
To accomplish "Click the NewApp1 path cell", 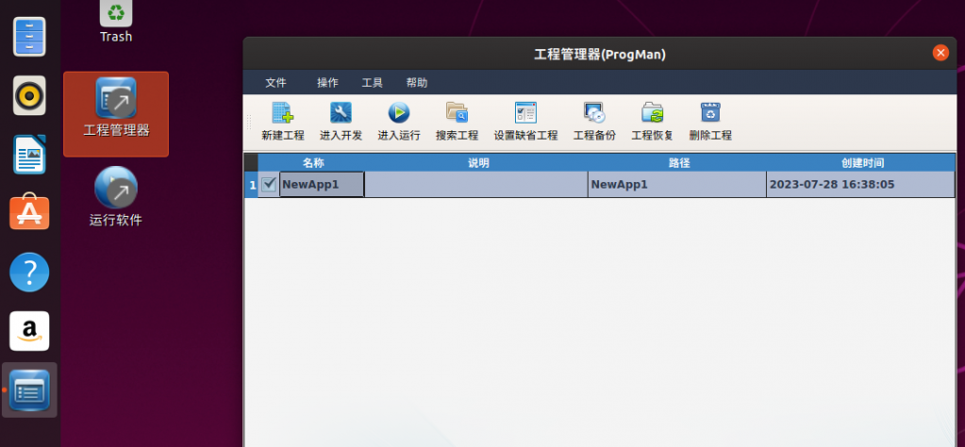I will tap(677, 185).
